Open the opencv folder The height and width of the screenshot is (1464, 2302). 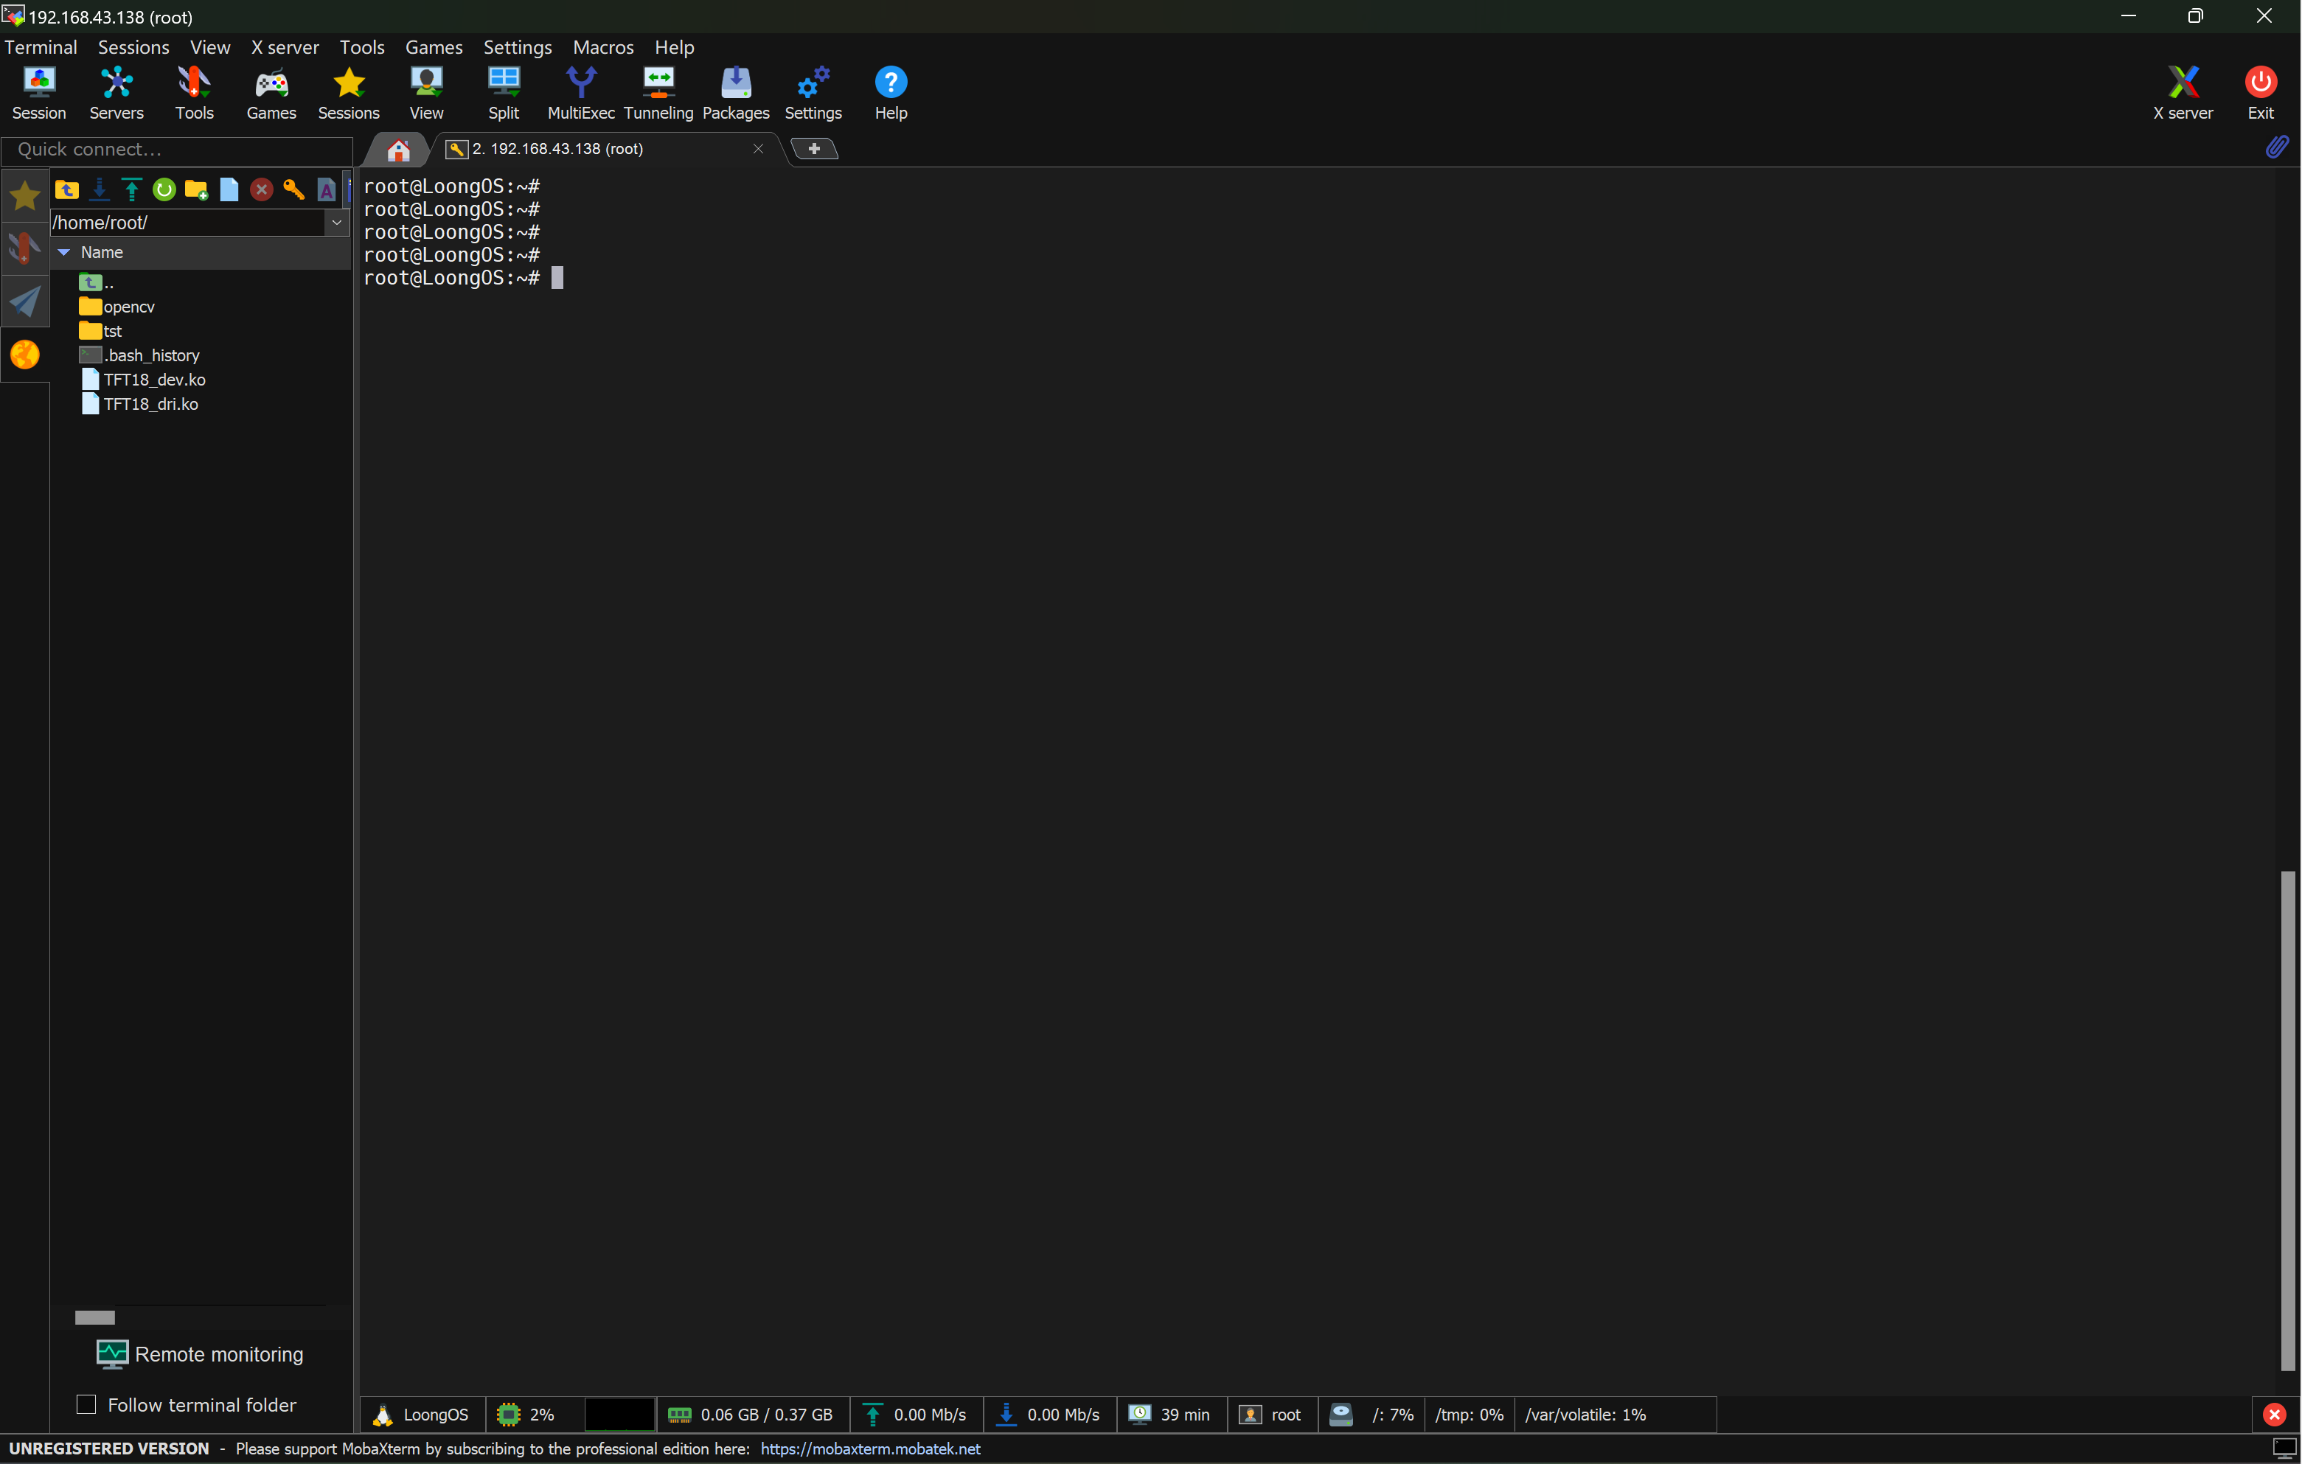click(127, 307)
